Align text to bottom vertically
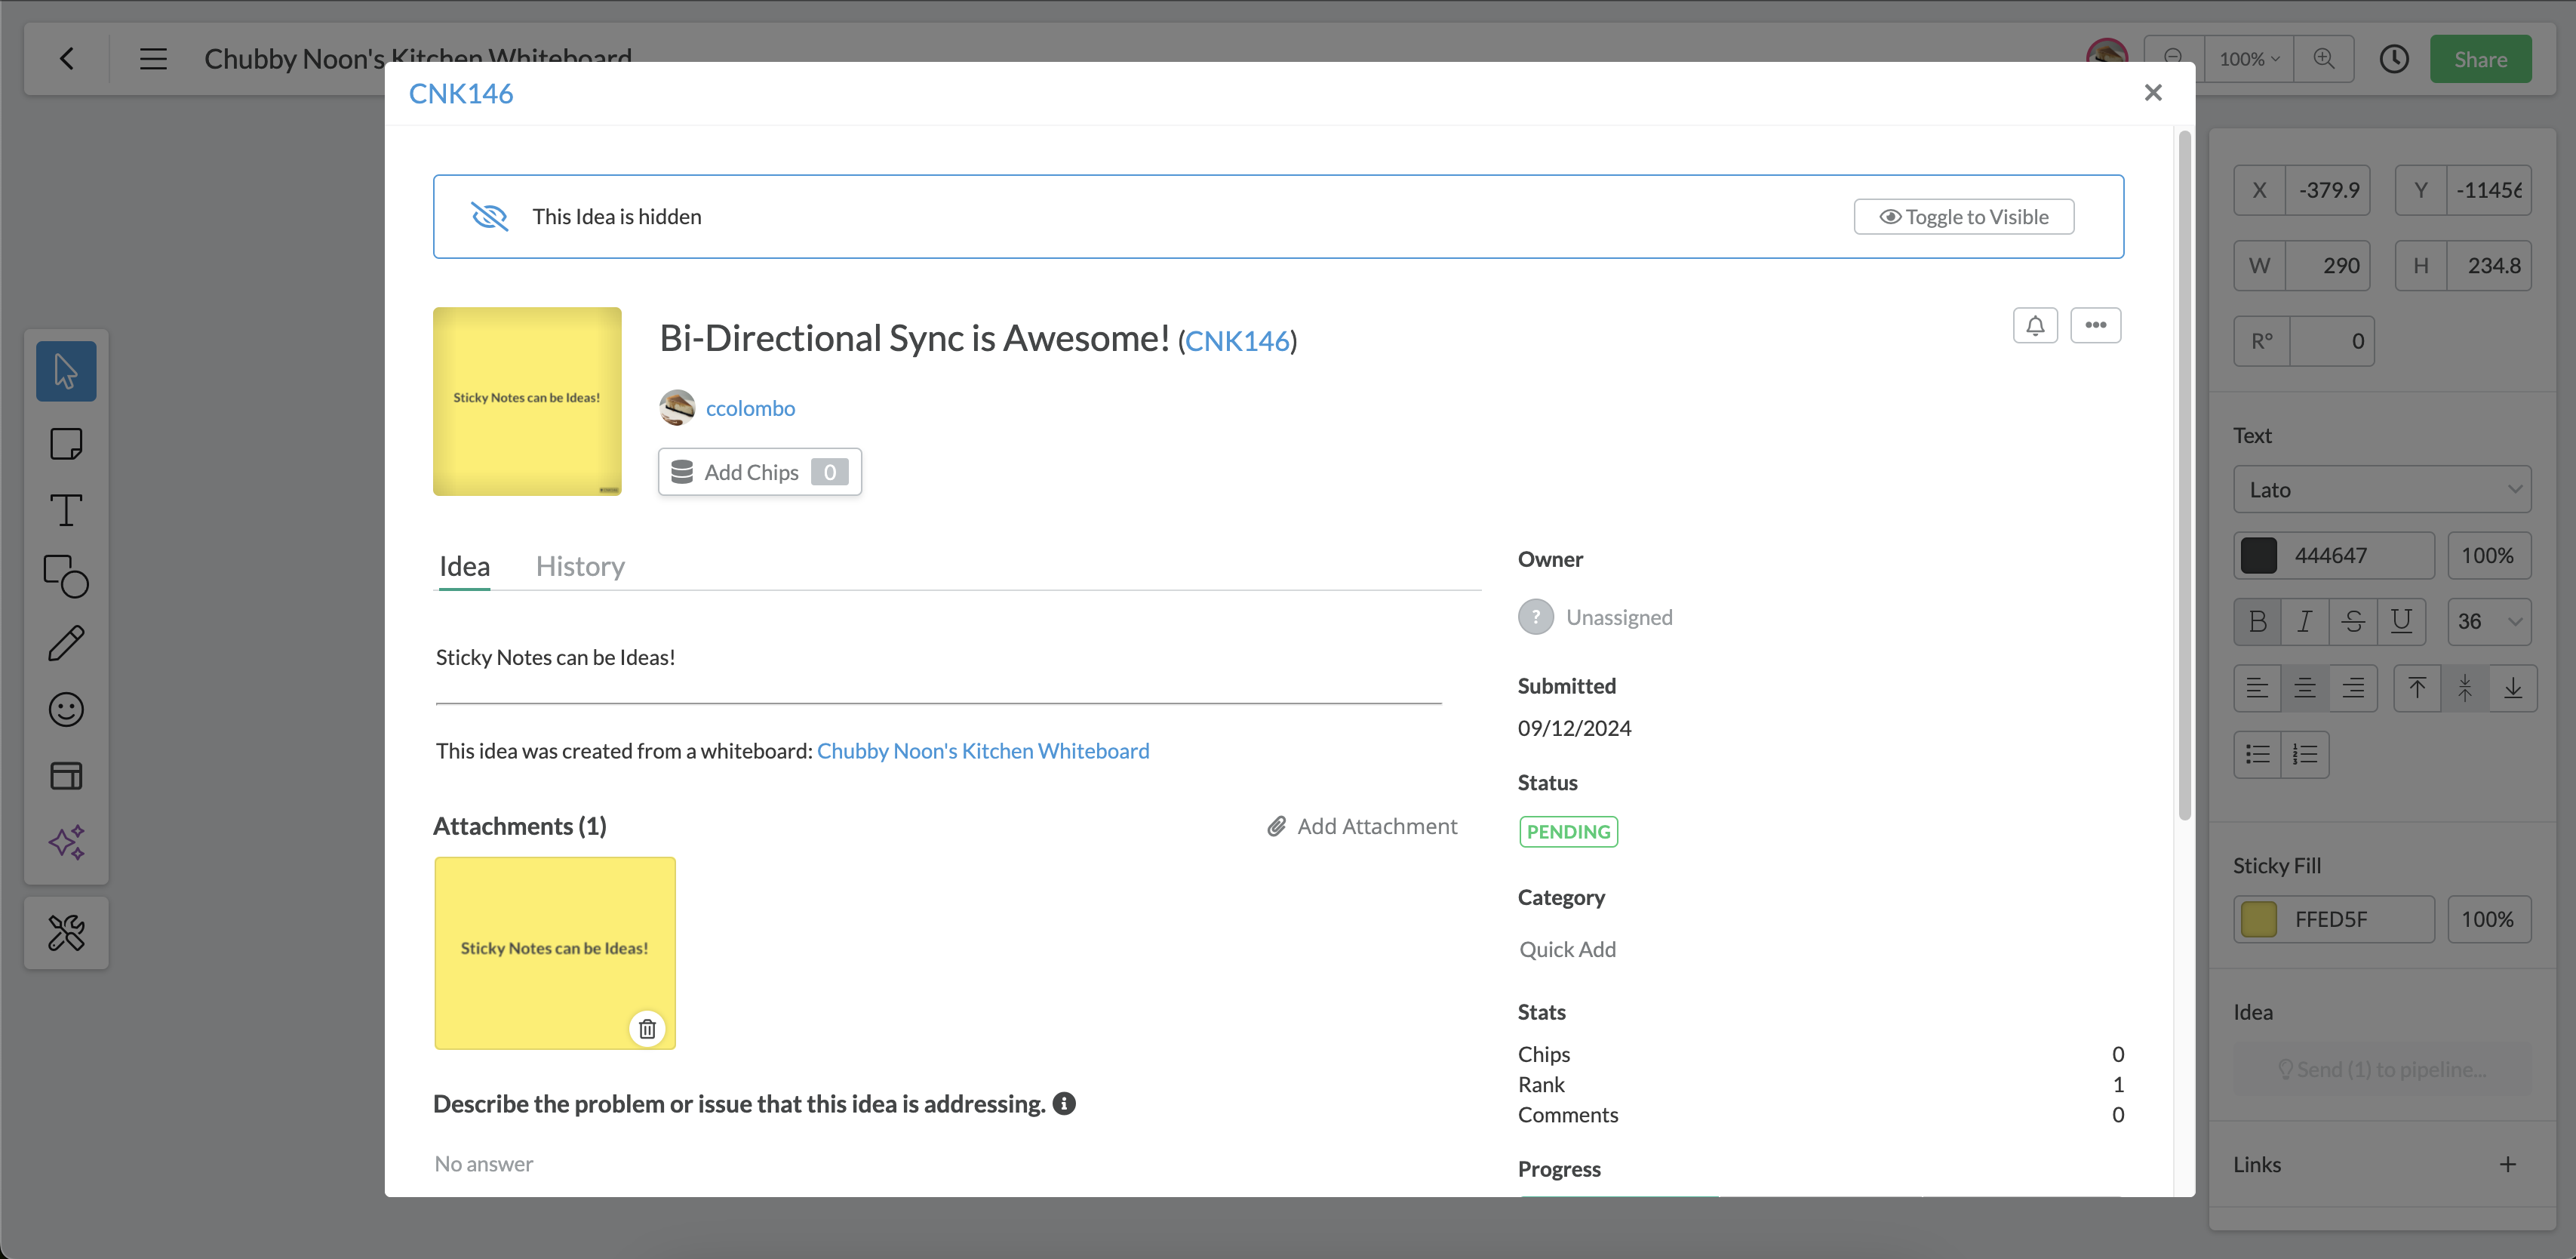Viewport: 2576px width, 1259px height. click(x=2513, y=687)
